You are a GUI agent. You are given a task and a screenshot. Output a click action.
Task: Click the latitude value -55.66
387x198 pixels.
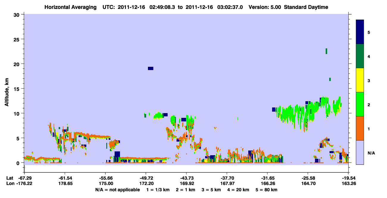pyautogui.click(x=105, y=178)
